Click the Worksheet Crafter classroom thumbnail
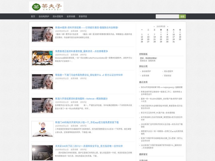 click(42, 58)
